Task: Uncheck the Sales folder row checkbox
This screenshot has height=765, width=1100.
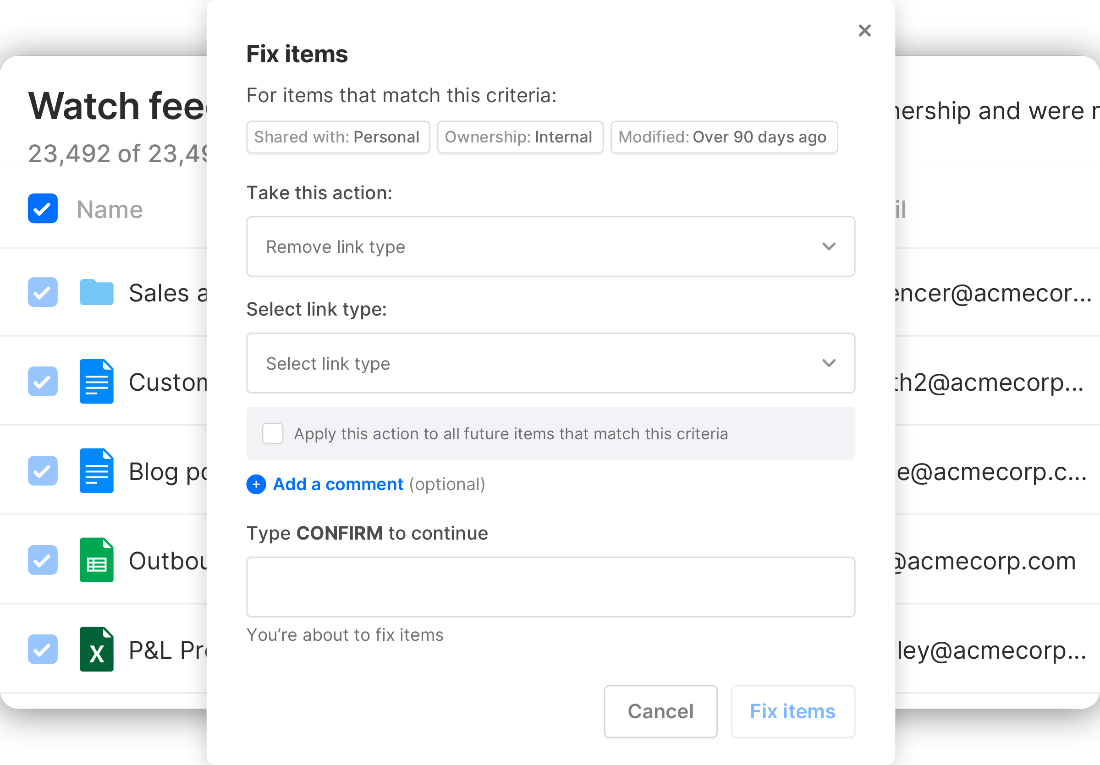Action: click(43, 292)
